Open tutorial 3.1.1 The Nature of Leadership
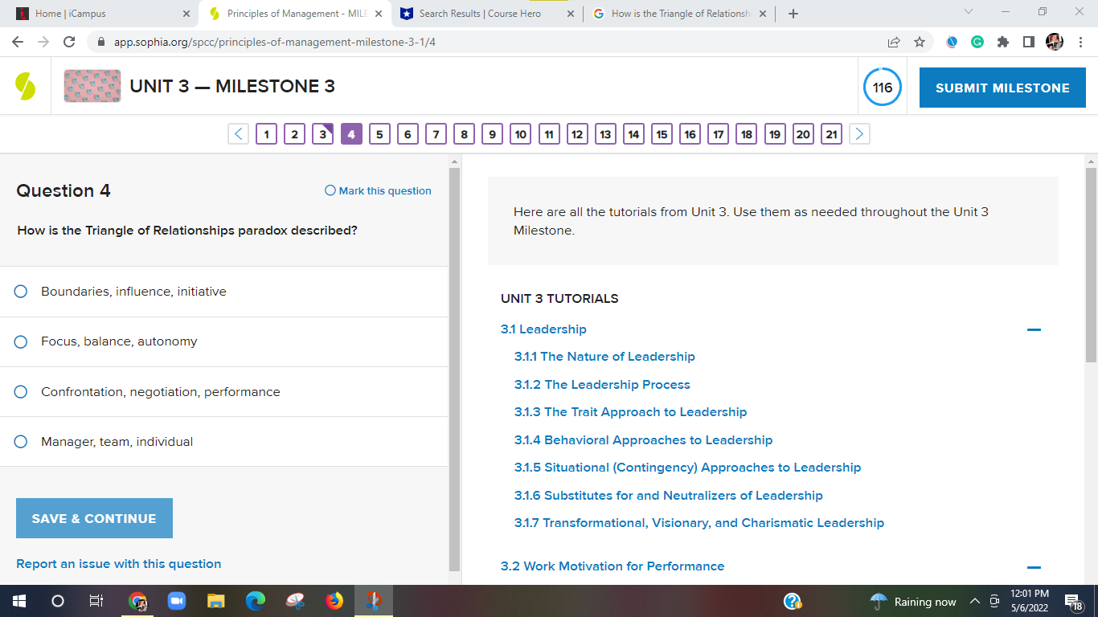The width and height of the screenshot is (1098, 617). point(604,357)
